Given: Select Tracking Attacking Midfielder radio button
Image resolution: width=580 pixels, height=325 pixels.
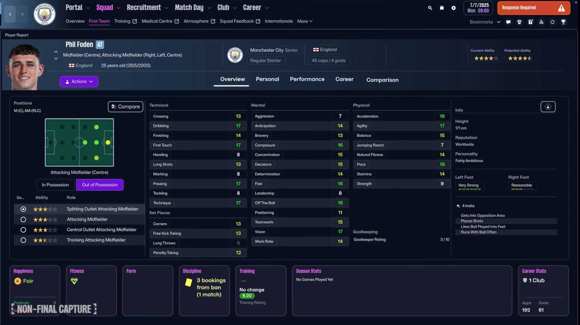Looking at the screenshot, I should 23,240.
